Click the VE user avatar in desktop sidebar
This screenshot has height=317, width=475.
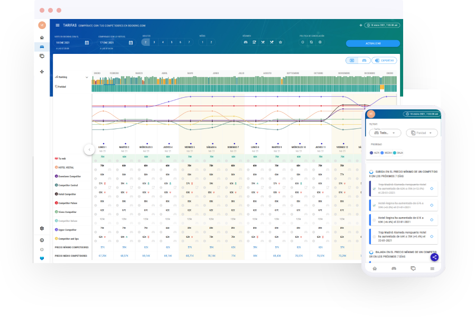(x=42, y=25)
